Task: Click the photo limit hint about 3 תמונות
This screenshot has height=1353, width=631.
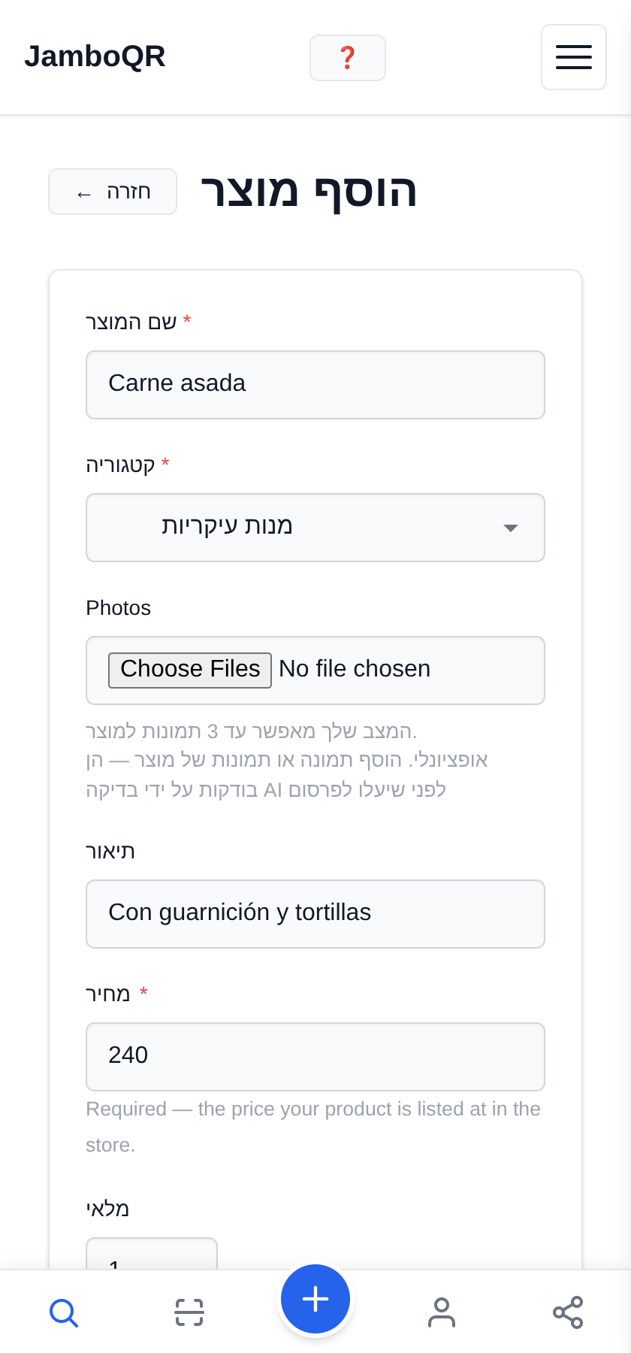Action: [252, 731]
